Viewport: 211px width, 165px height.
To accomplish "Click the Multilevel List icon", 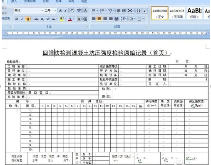I will pyautogui.click(x=110, y=11).
